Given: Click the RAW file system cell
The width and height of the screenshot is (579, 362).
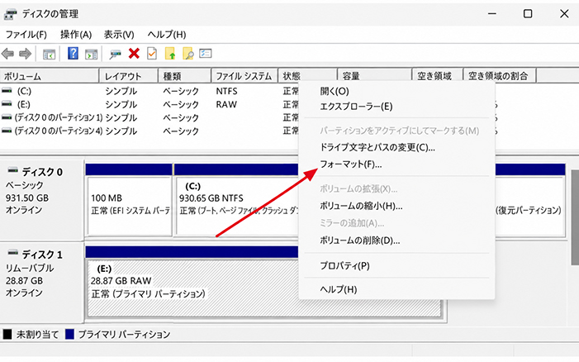Looking at the screenshot, I should pos(226,104).
